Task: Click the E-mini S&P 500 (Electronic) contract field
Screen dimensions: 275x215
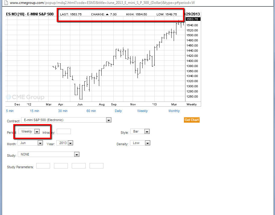Action: tap(66, 120)
